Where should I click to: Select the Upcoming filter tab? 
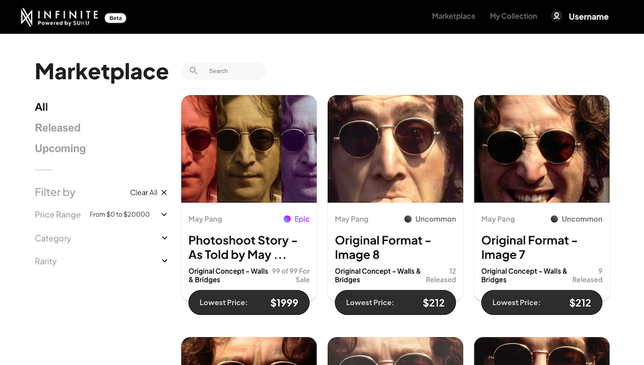pos(60,148)
